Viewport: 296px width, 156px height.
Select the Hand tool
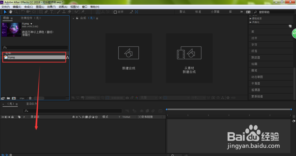click(11, 12)
